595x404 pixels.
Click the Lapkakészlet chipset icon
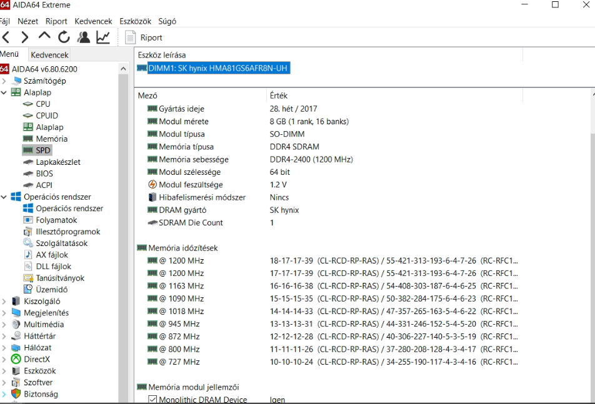click(27, 162)
